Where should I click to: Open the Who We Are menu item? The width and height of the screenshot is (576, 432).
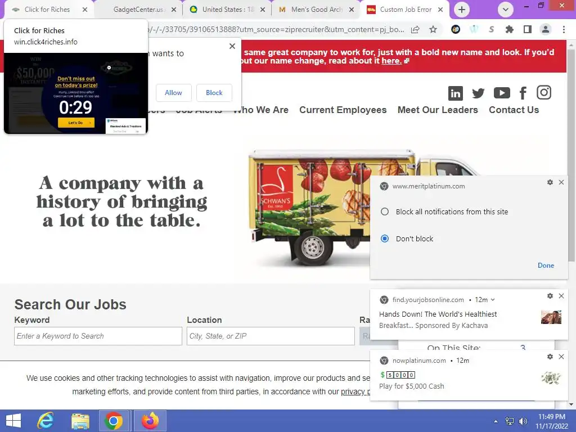pos(261,110)
